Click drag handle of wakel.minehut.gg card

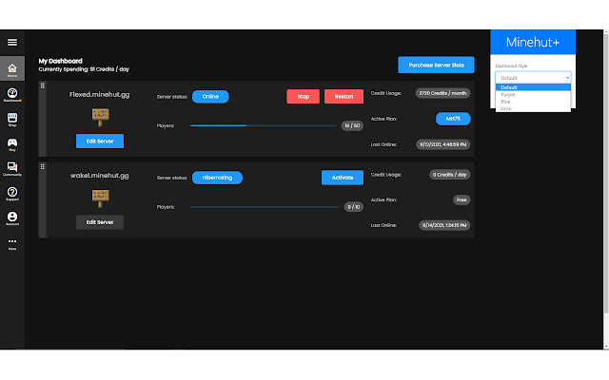[42, 167]
